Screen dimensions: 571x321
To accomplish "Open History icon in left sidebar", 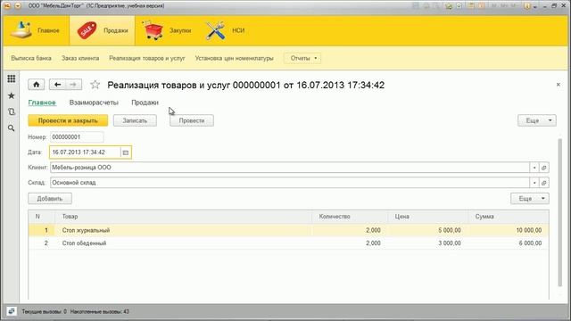I will pyautogui.click(x=12, y=111).
